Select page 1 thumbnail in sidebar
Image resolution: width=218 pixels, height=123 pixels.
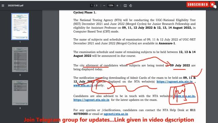click(20, 27)
